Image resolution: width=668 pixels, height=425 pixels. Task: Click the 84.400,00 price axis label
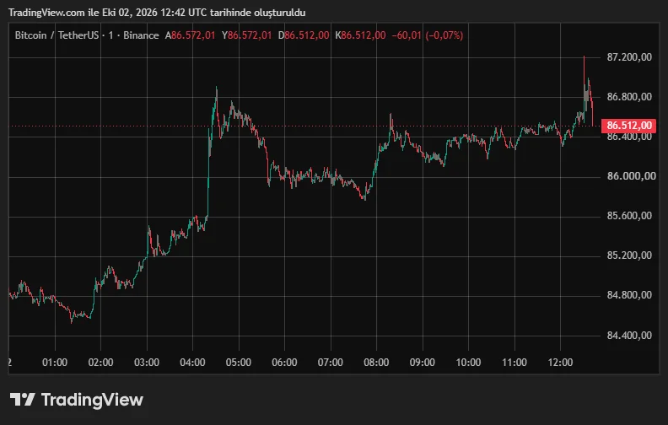629,335
